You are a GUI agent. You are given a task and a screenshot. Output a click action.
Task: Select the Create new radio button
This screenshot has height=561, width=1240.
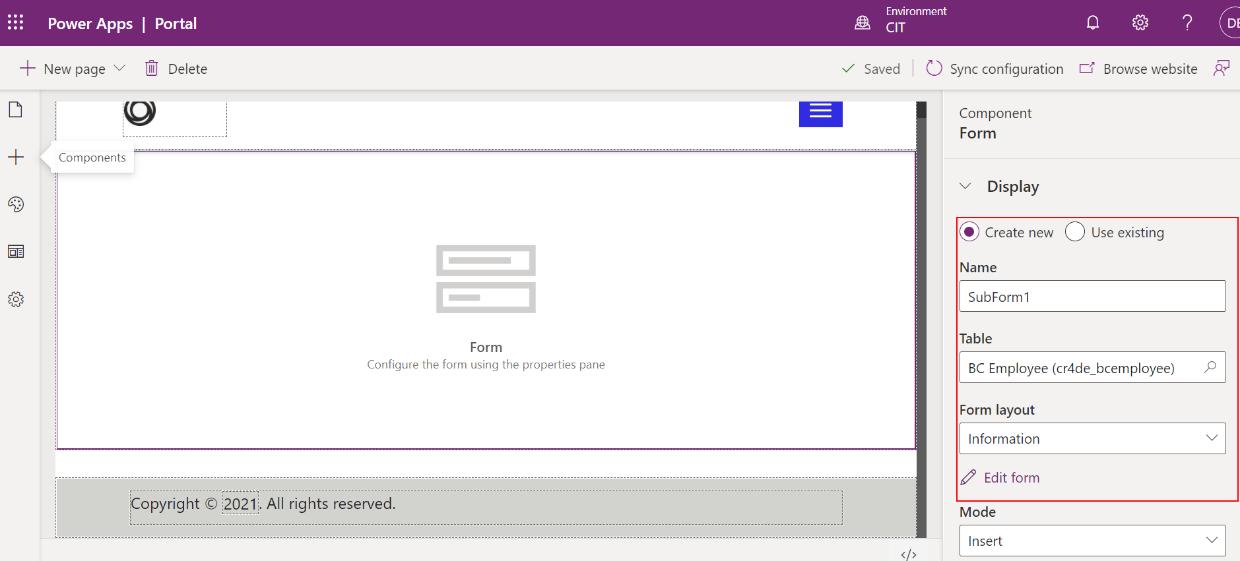[x=969, y=232]
